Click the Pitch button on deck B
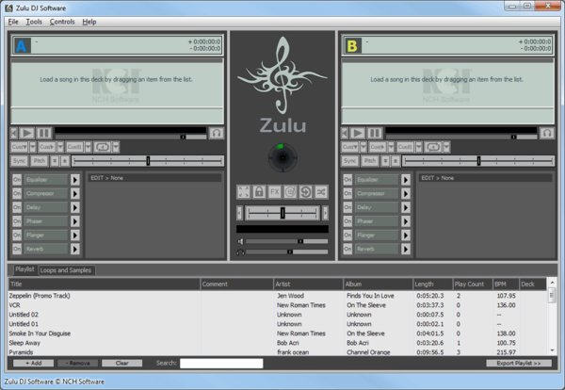This screenshot has width=565, height=390. (370, 161)
